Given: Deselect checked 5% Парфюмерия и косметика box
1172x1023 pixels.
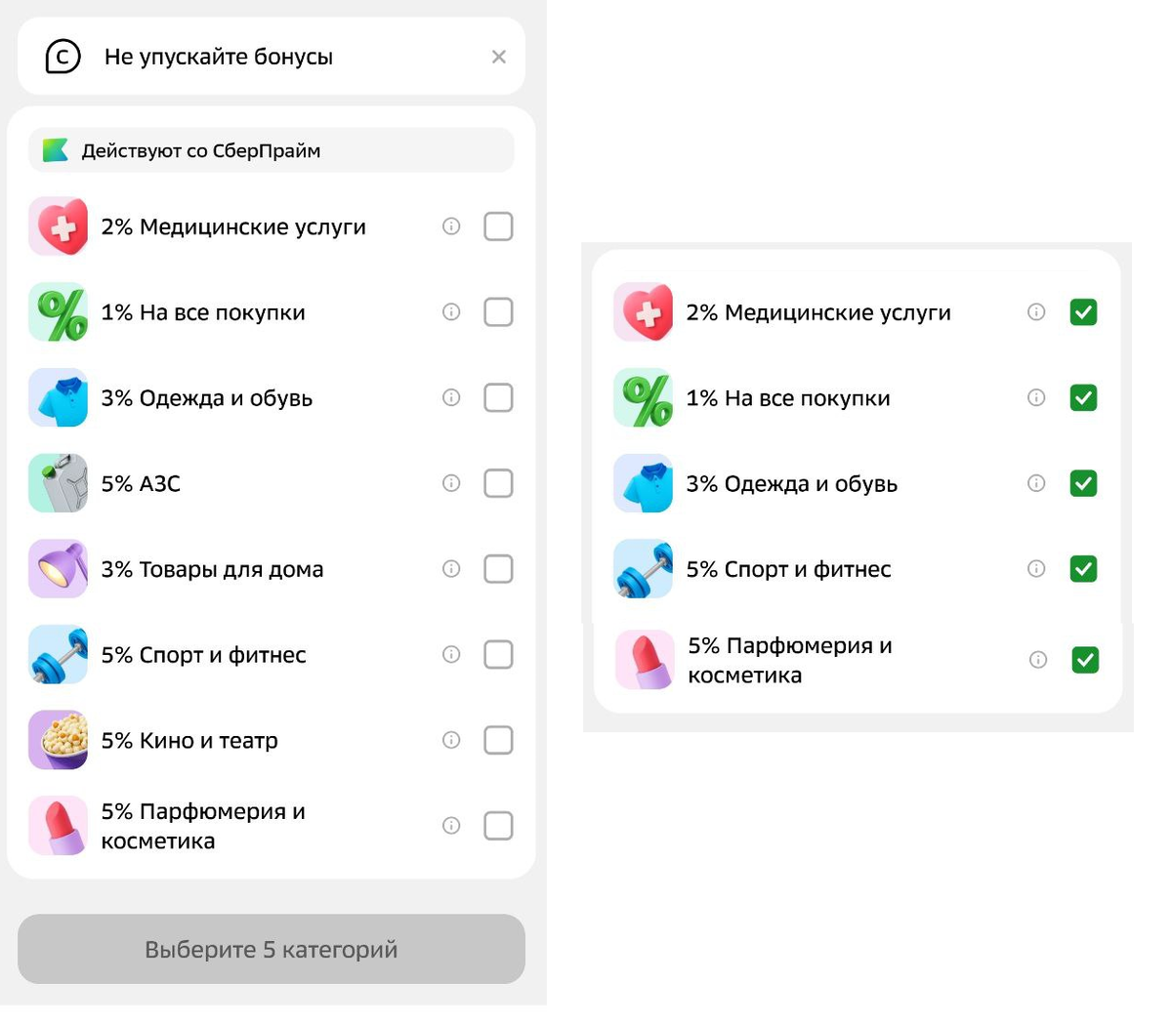Looking at the screenshot, I should (x=1085, y=660).
